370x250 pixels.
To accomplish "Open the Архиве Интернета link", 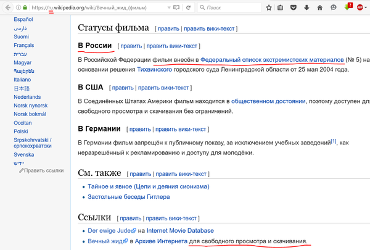I will pos(161,241).
